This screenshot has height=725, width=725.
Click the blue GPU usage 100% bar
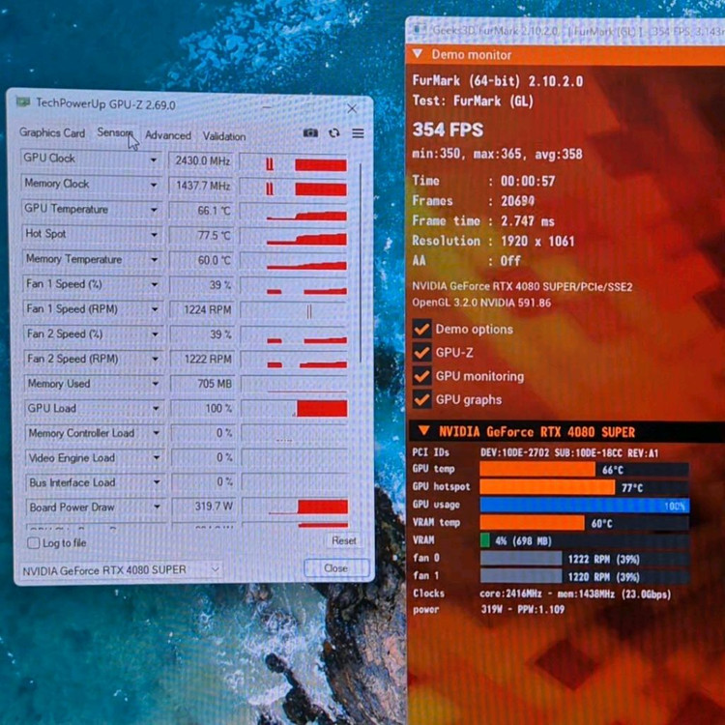(585, 505)
